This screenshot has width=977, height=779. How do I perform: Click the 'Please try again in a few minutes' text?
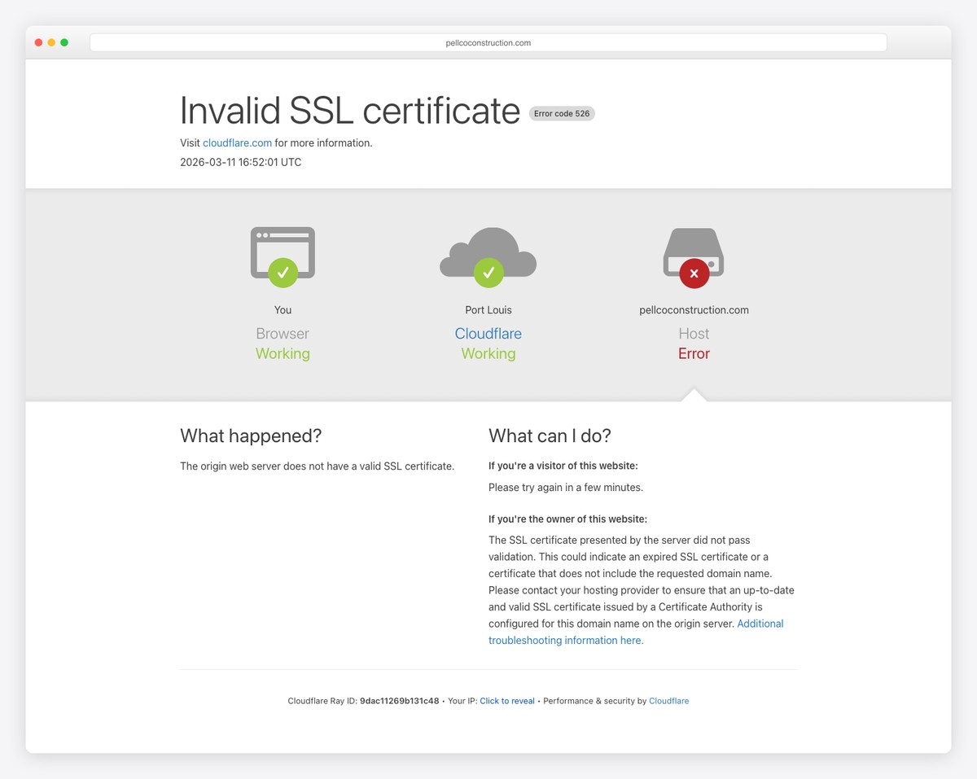(x=566, y=488)
